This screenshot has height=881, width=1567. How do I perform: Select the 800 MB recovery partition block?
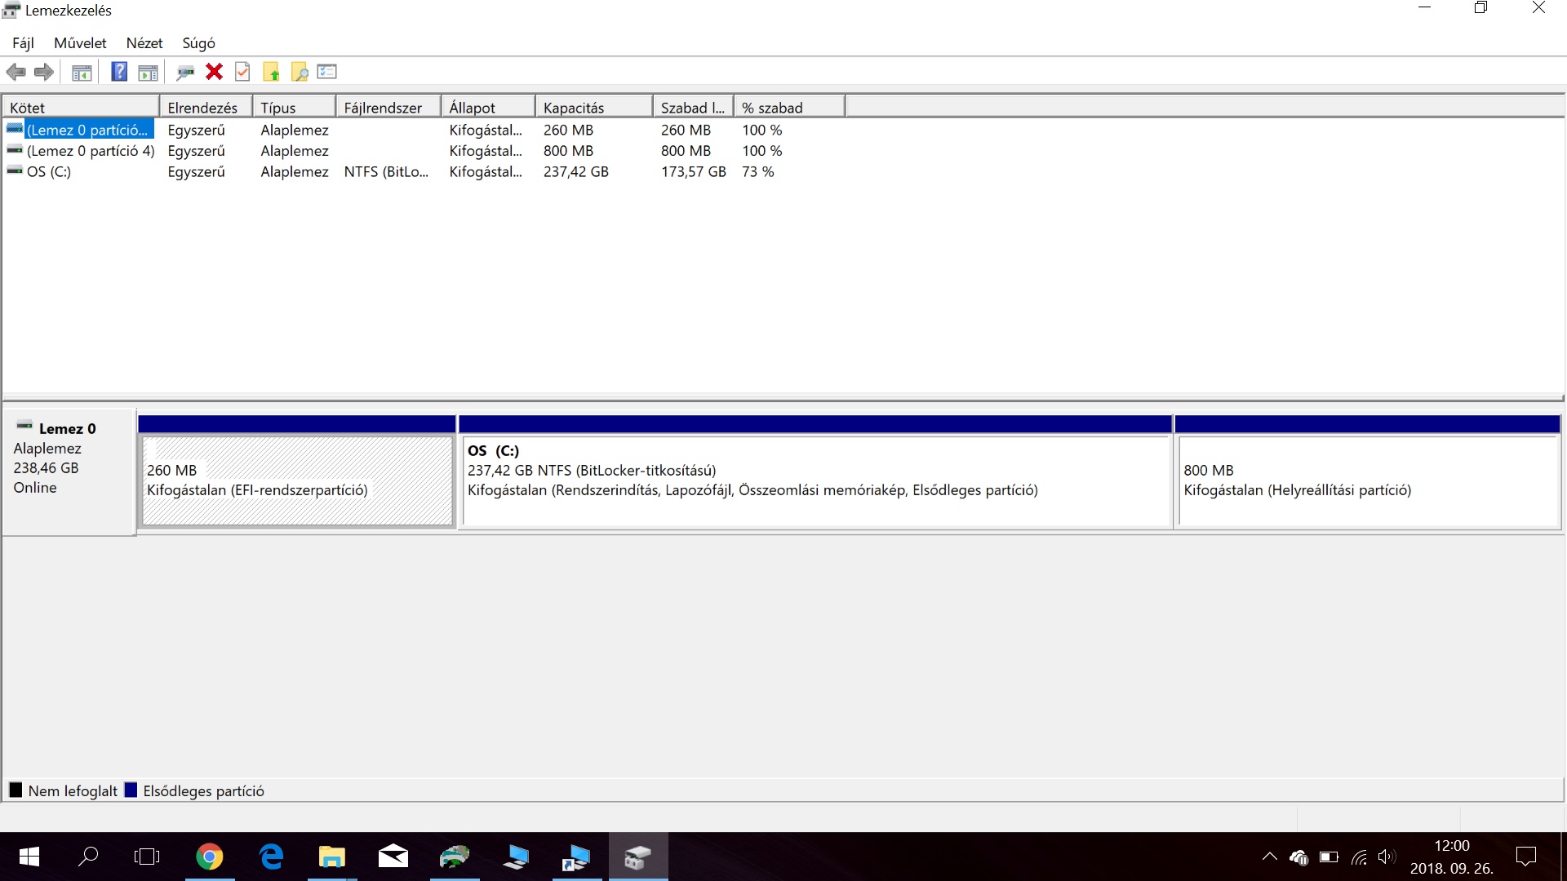tap(1368, 480)
